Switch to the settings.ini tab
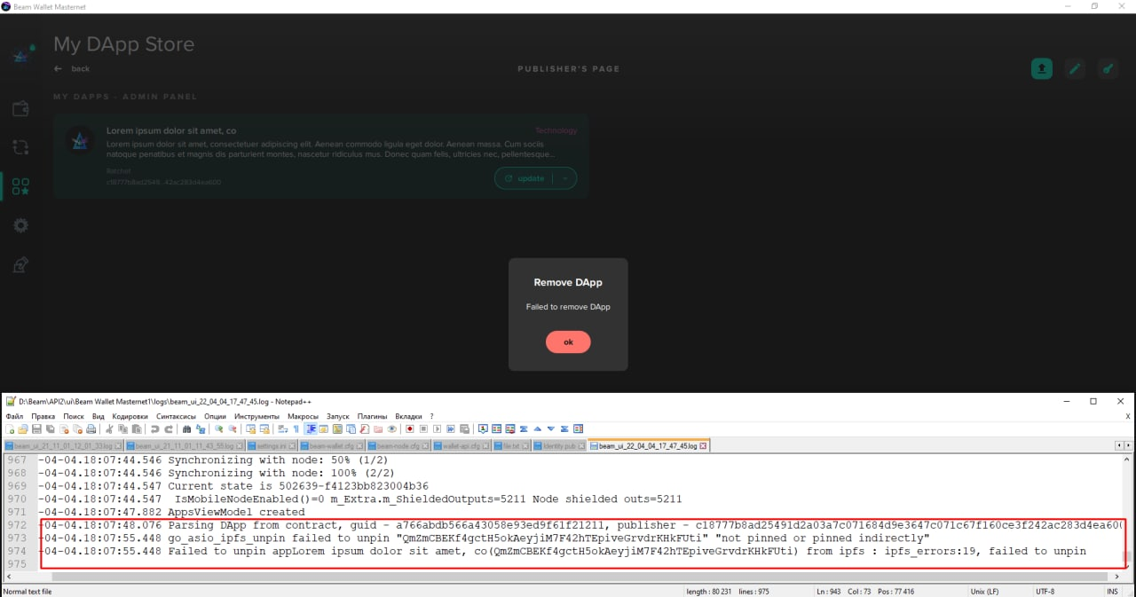Image resolution: width=1136 pixels, height=597 pixels. point(272,445)
